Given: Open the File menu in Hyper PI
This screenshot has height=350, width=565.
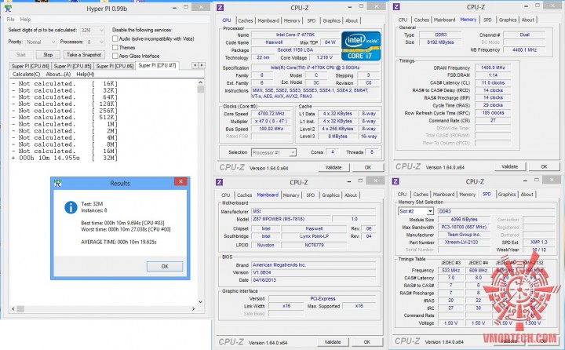Looking at the screenshot, I should (x=11, y=20).
